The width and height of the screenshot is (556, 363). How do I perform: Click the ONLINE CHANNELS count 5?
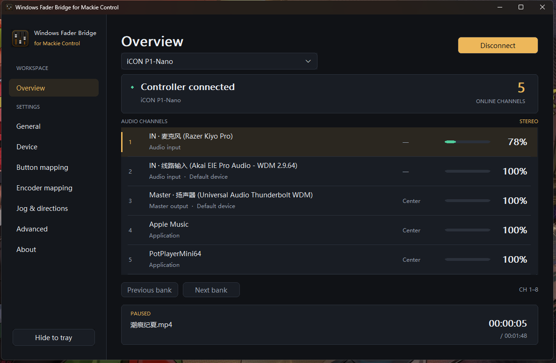[521, 87]
